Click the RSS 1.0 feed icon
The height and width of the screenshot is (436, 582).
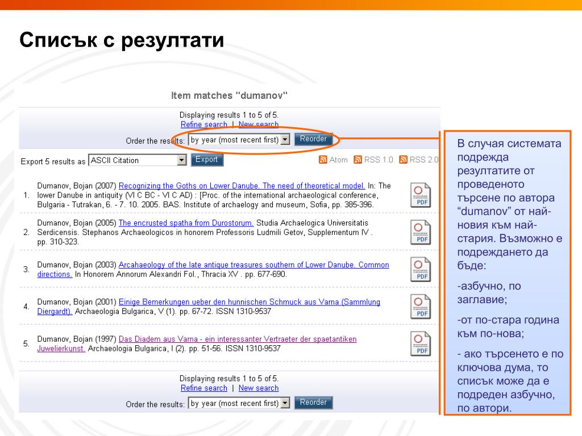358,160
